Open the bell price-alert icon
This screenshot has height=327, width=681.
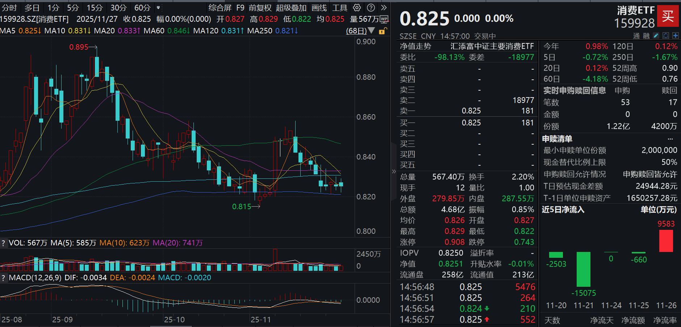[666, 35]
